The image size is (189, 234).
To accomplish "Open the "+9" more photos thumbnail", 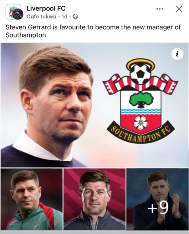I will coord(157,199).
